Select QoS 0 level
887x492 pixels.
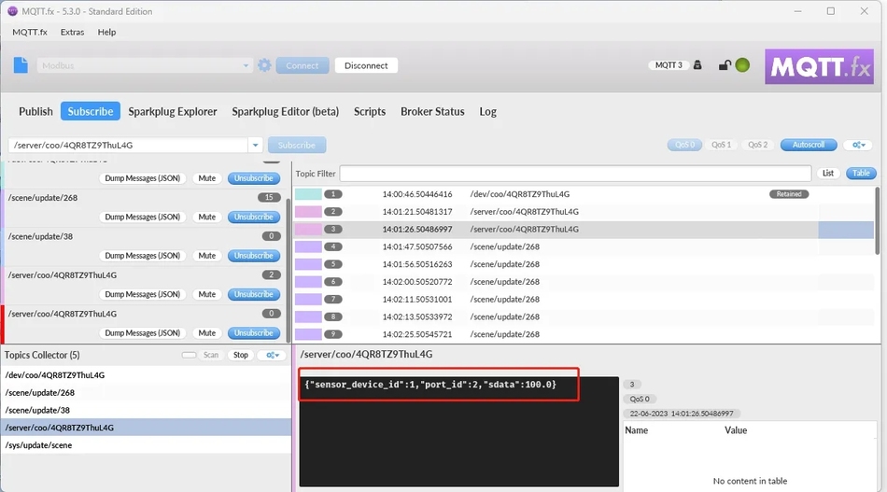point(683,145)
